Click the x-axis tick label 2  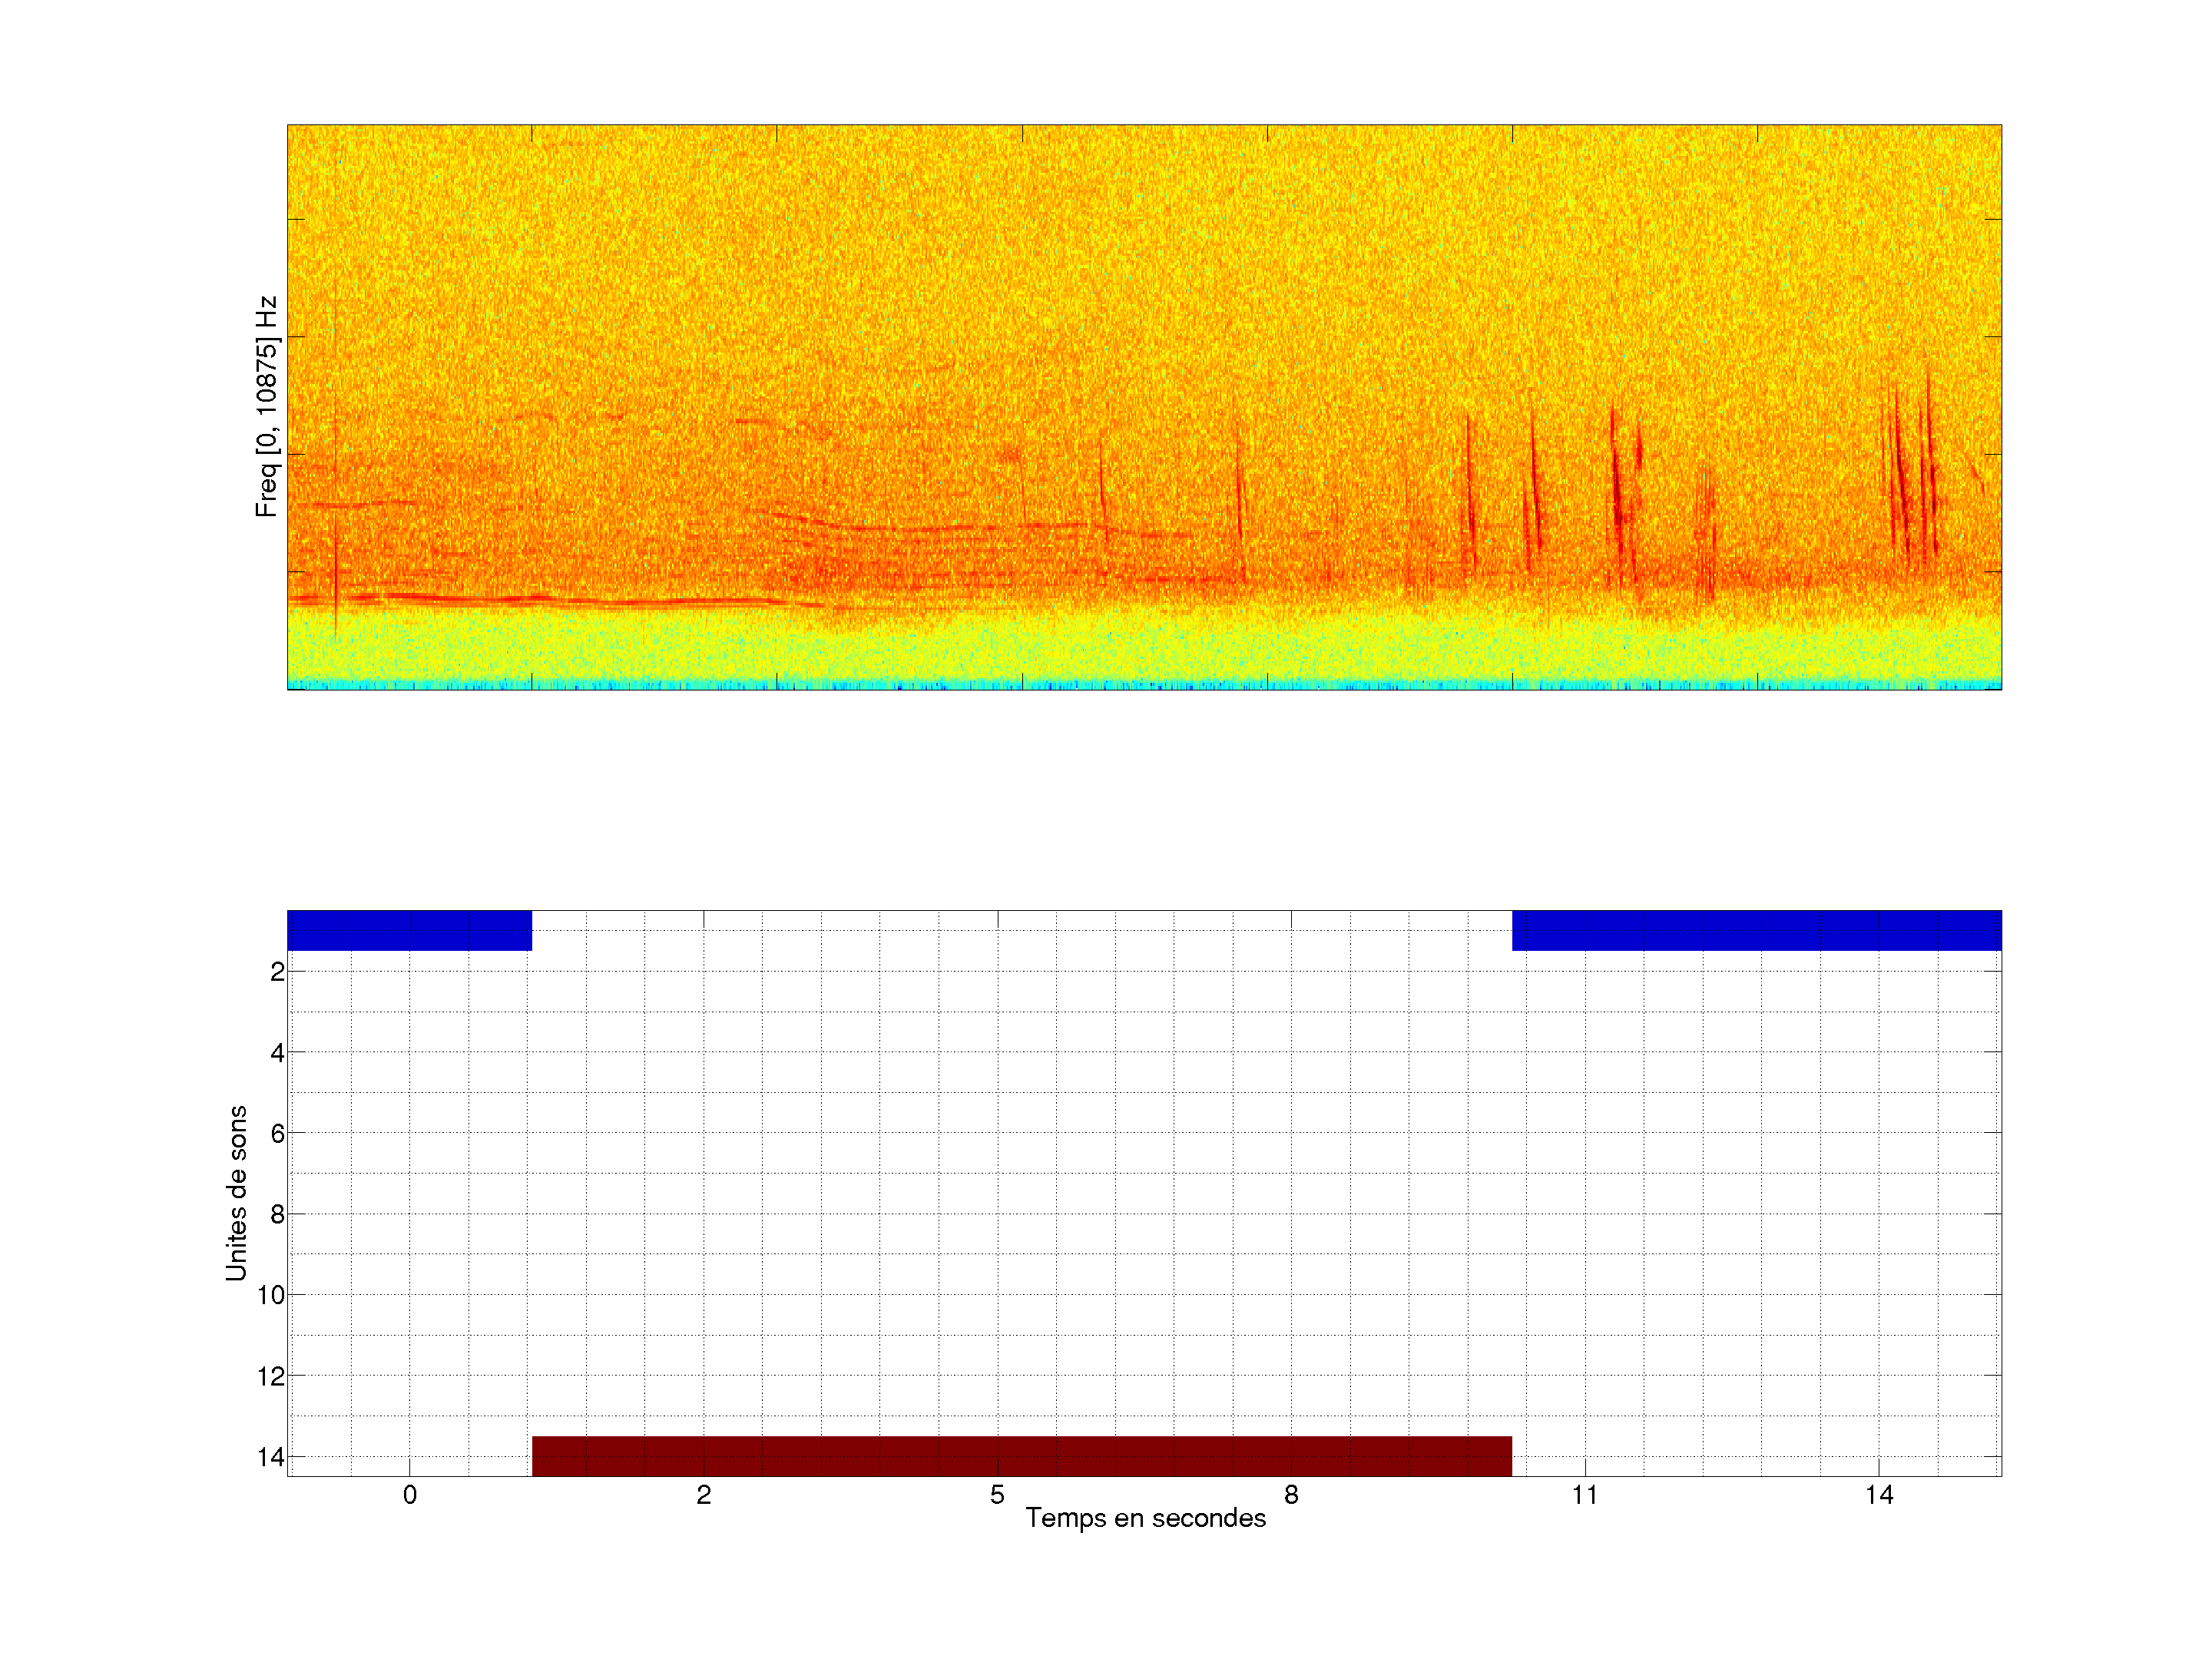(703, 1495)
